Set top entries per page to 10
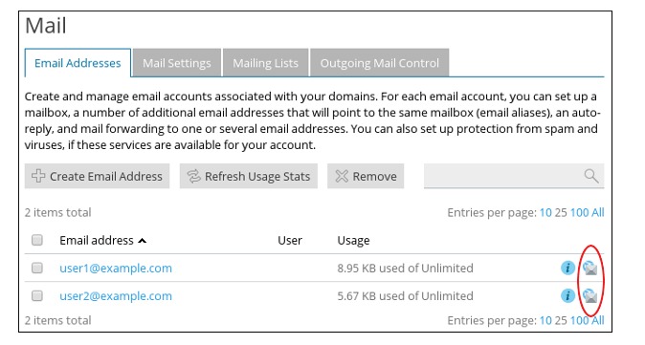The width and height of the screenshot is (645, 345). (545, 212)
